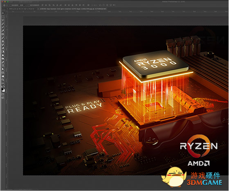The image size is (229, 191).
Task: Toggle the Auto-Select checkbox
Action: (x=10, y=5)
